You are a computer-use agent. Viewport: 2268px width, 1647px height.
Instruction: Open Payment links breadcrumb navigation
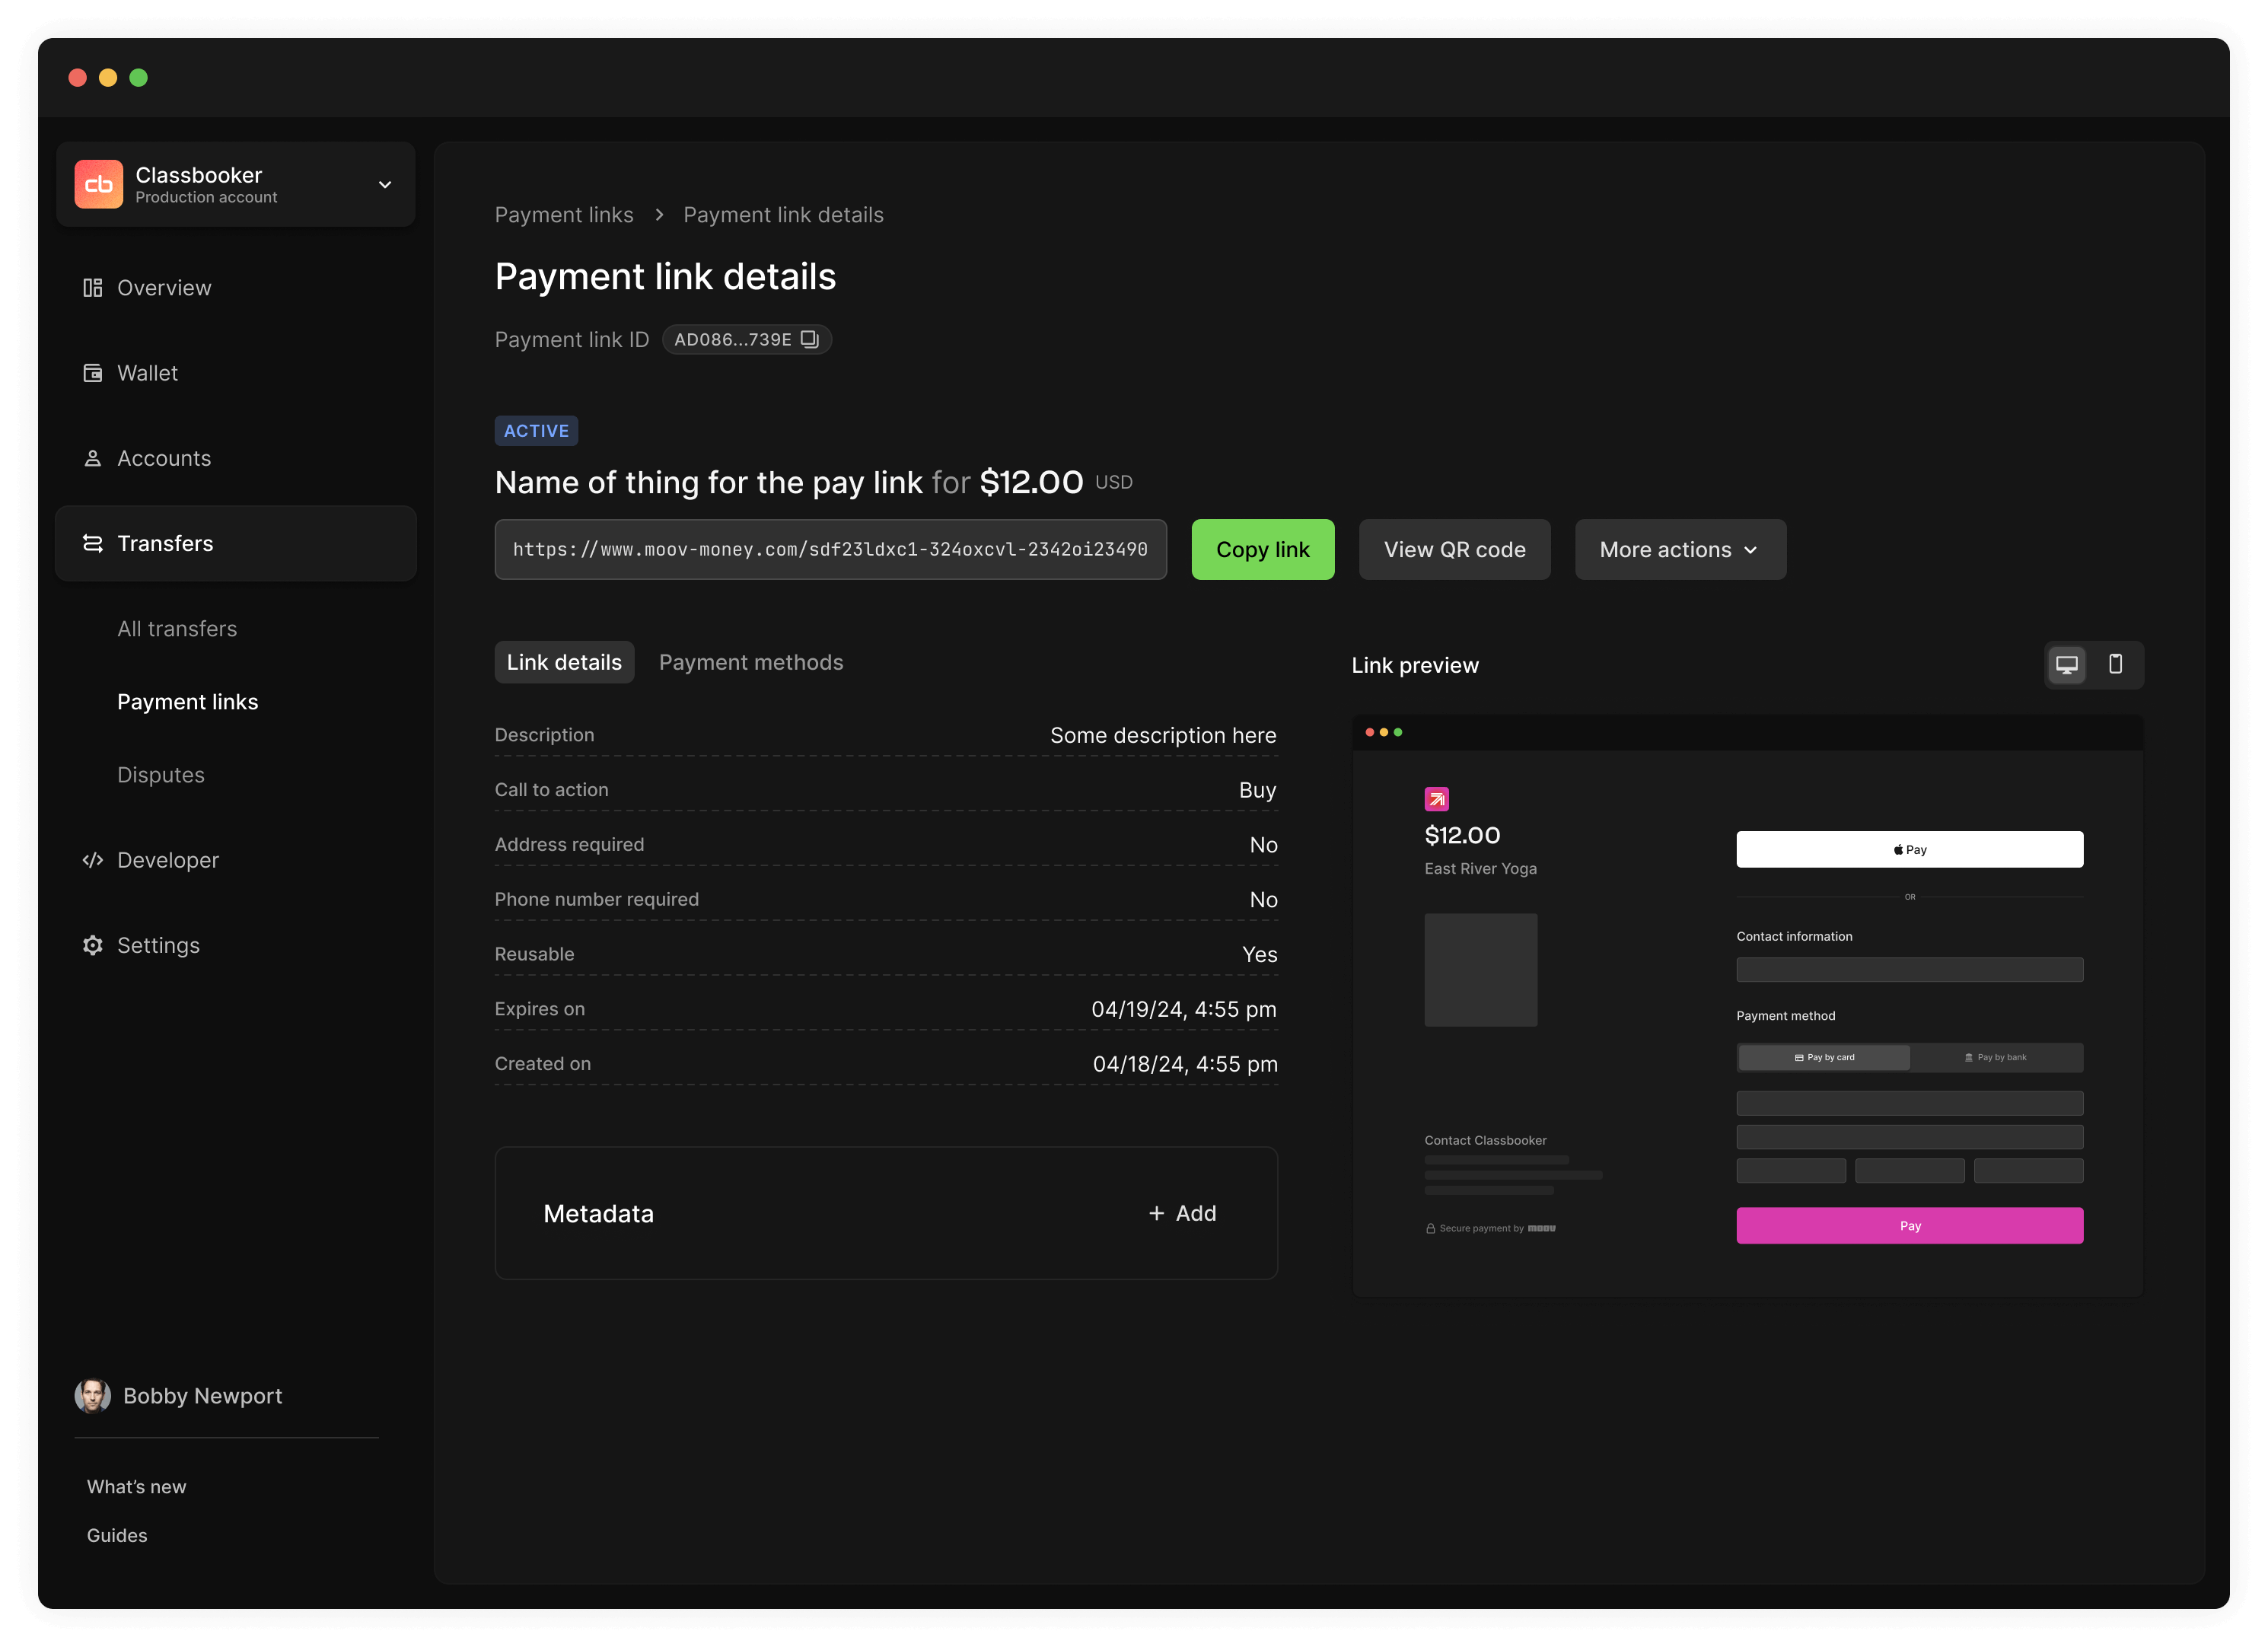coord(562,213)
